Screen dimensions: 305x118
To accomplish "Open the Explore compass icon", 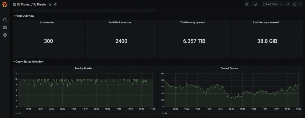I will click(5, 35).
